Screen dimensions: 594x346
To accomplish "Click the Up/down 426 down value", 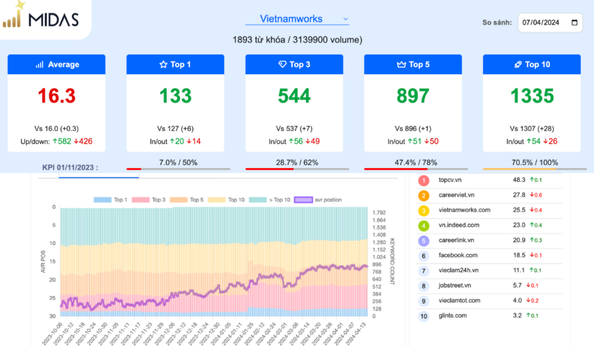I will (83, 141).
